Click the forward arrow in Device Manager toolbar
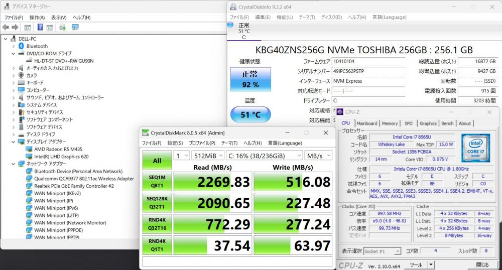This screenshot has width=502, height=270. (15, 28)
